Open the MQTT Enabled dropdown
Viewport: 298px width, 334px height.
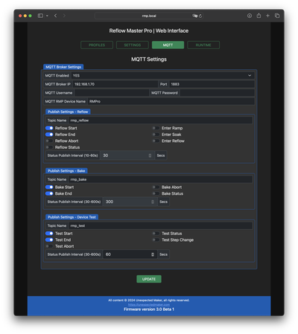click(x=162, y=75)
